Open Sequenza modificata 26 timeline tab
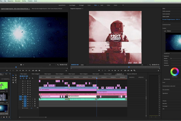 (x=132, y=74)
